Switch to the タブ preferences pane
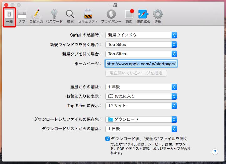The height and width of the screenshot is (164, 226). pos(22,17)
